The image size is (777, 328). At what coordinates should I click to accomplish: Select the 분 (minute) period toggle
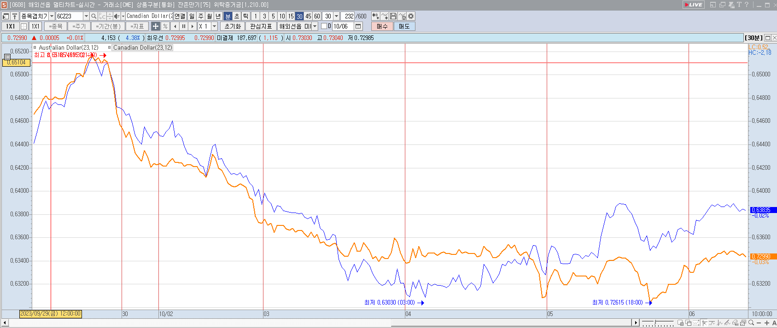click(228, 16)
